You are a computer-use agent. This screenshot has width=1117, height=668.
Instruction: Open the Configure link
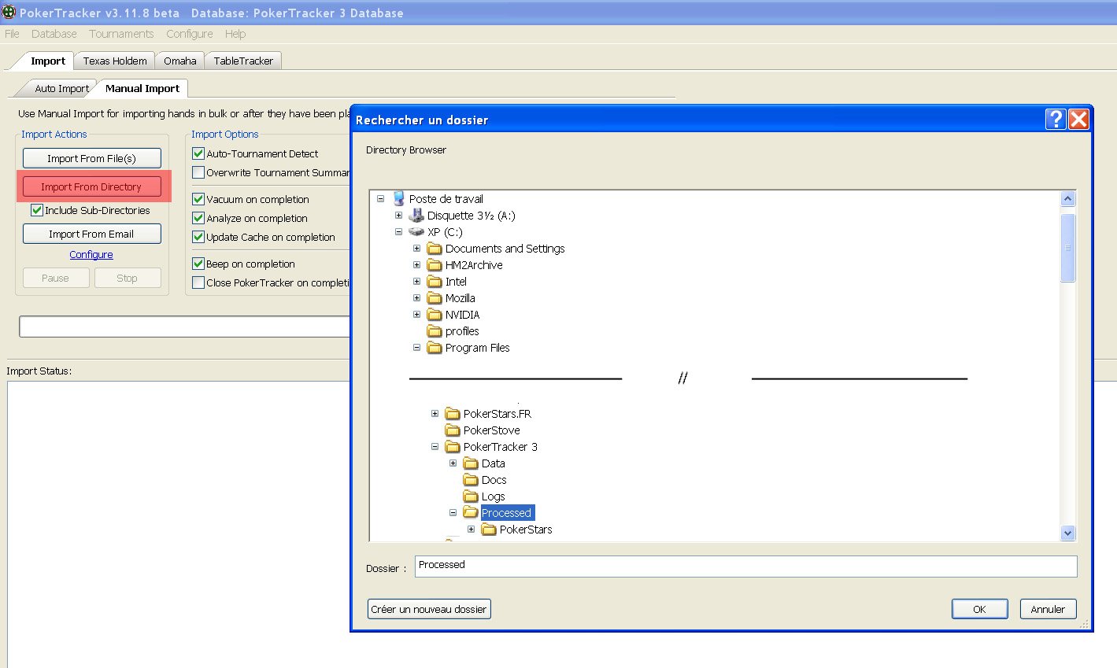91,254
